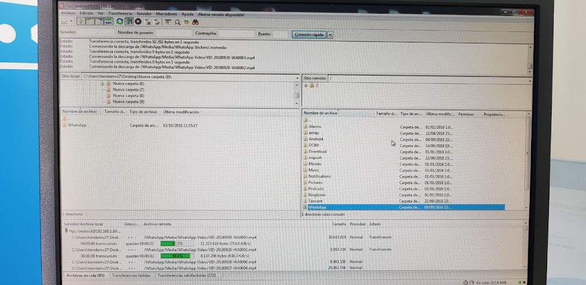The height and width of the screenshot is (285, 586).
Task: Cancel current operation with stop icon
Action: (x=138, y=22)
